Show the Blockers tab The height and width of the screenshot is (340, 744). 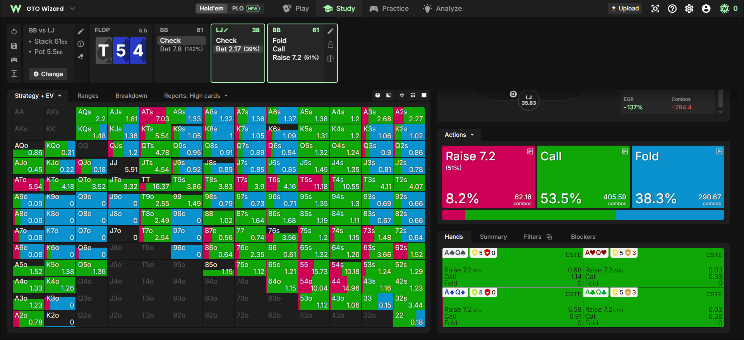click(x=583, y=237)
